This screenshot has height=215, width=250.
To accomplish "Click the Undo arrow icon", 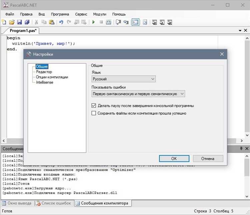I will (x=61, y=22).
